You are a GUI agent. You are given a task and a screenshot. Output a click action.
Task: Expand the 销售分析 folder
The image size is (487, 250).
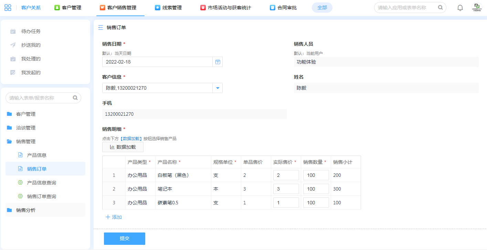pyautogui.click(x=26, y=210)
